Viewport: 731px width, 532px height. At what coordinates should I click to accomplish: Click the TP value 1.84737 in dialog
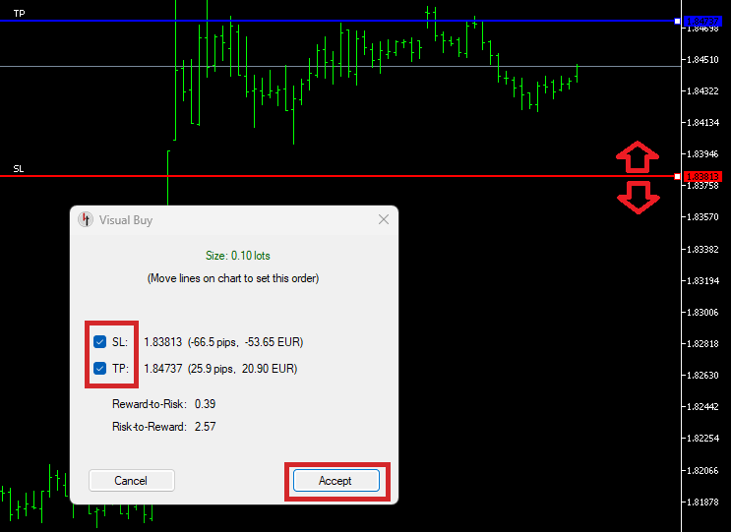(162, 369)
